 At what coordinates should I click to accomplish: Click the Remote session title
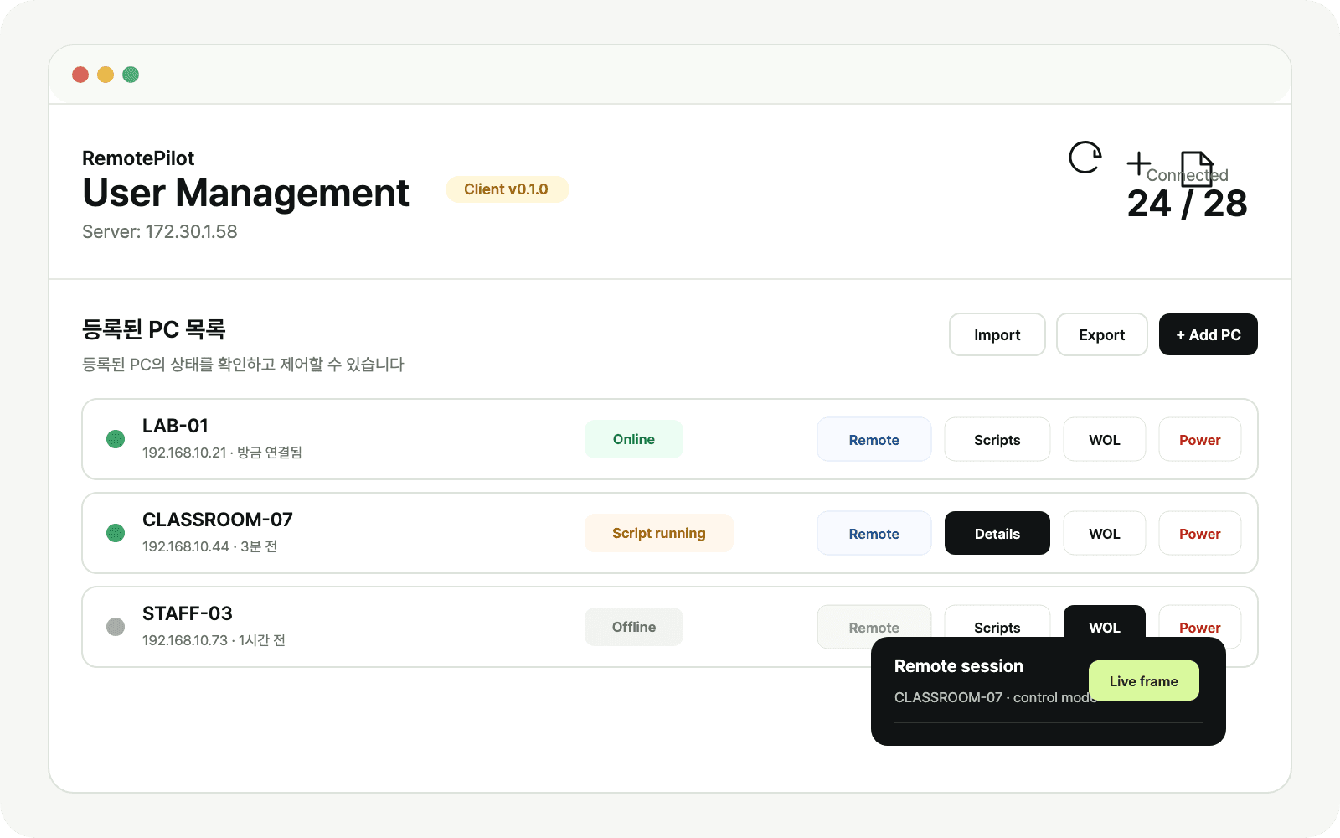click(959, 666)
